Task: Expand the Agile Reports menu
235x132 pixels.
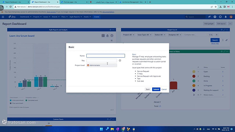Action: 75,17
